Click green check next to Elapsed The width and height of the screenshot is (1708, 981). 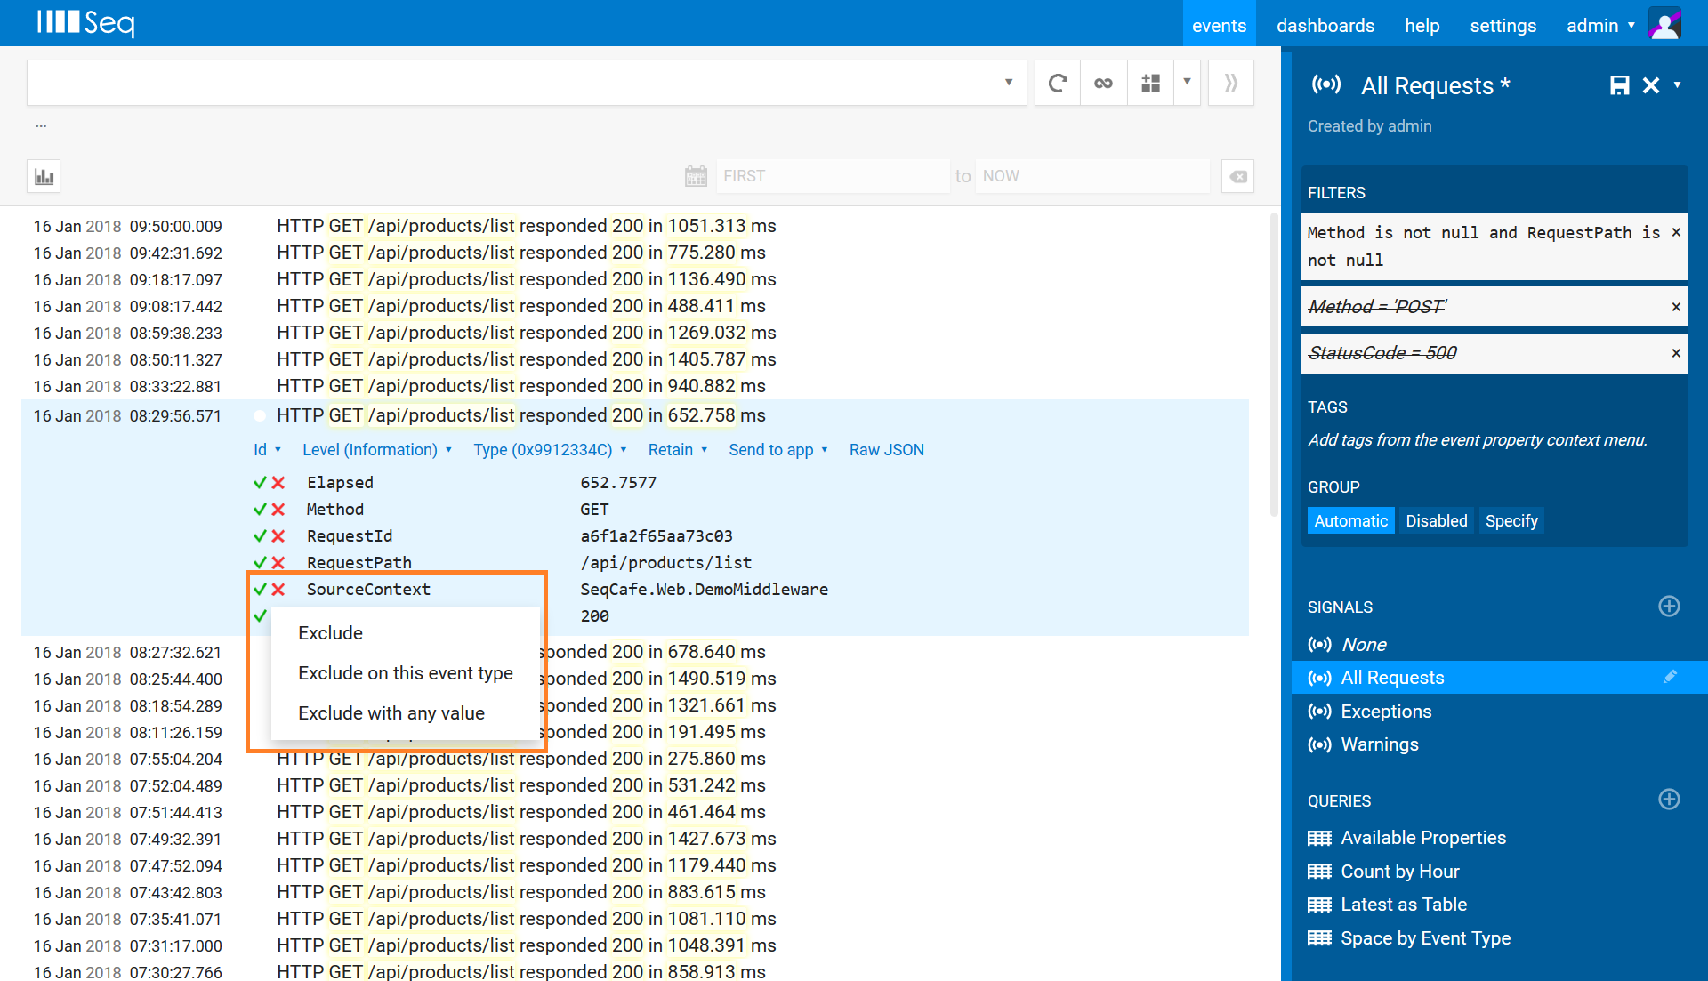click(260, 483)
